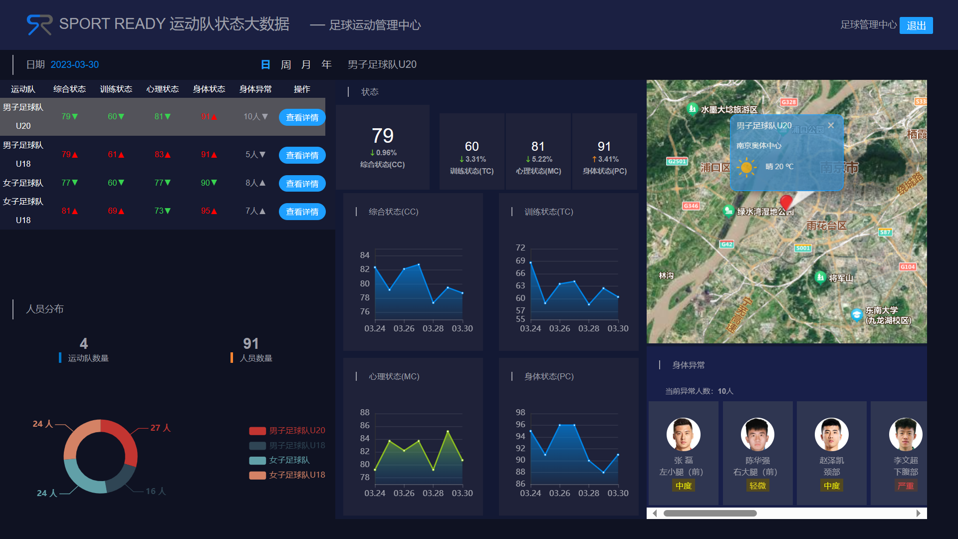Image resolution: width=958 pixels, height=539 pixels.
Task: Click the 退出 logout button
Action: [x=916, y=25]
